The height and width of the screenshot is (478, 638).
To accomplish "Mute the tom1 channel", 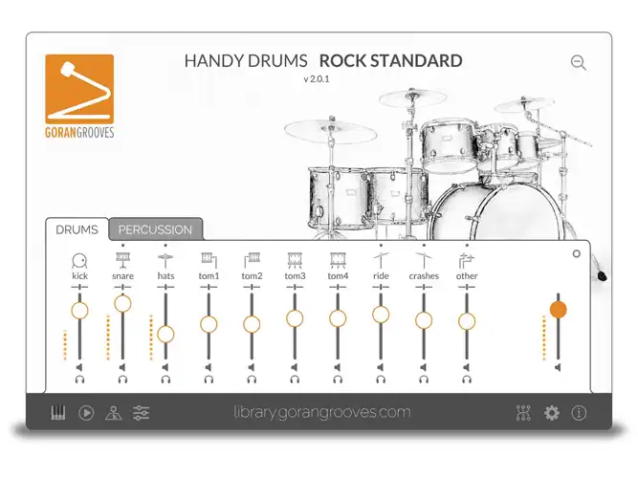I will (209, 368).
